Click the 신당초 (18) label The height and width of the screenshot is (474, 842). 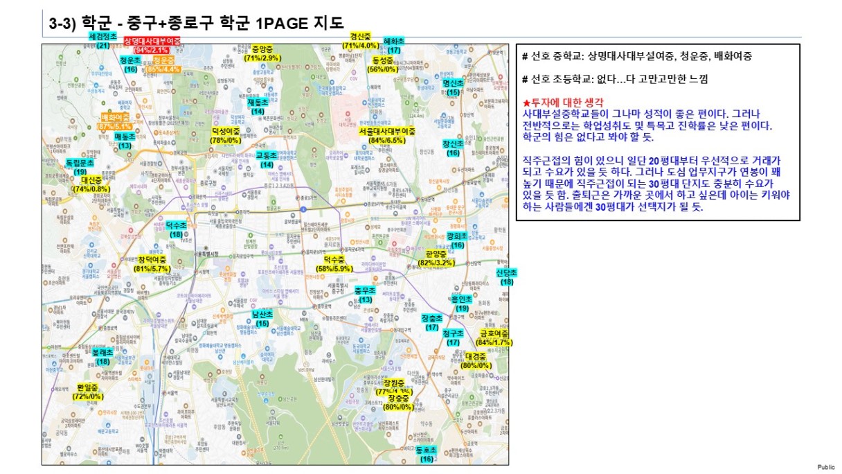[507, 277]
